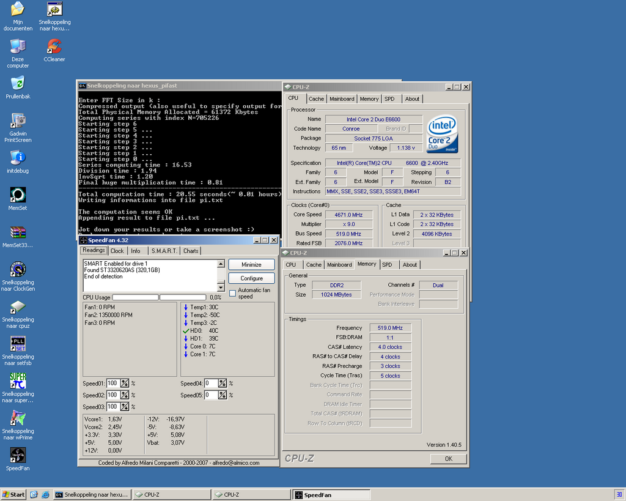Select the Snelkoppeling naar hexu… desktop shortcut

[54, 16]
